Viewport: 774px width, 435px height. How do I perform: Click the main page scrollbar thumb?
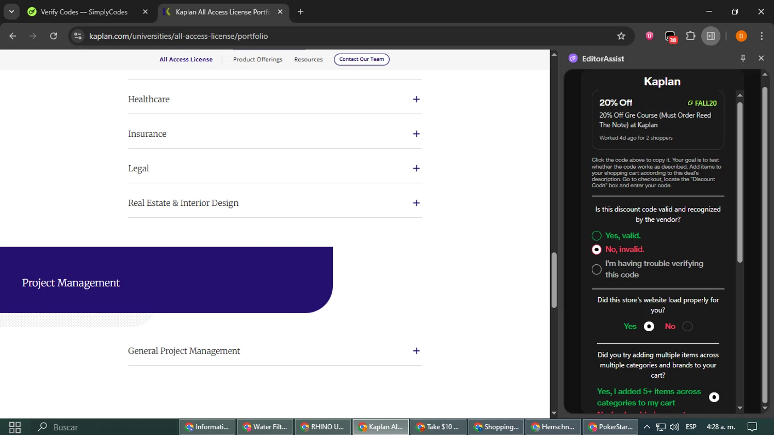click(x=554, y=280)
